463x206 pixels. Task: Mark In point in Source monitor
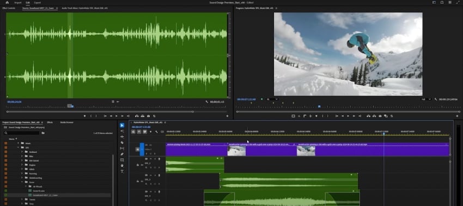[x=90, y=116]
